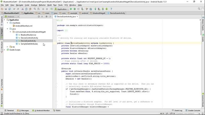Open the Build menu
205x115 pixels.
[49, 5]
